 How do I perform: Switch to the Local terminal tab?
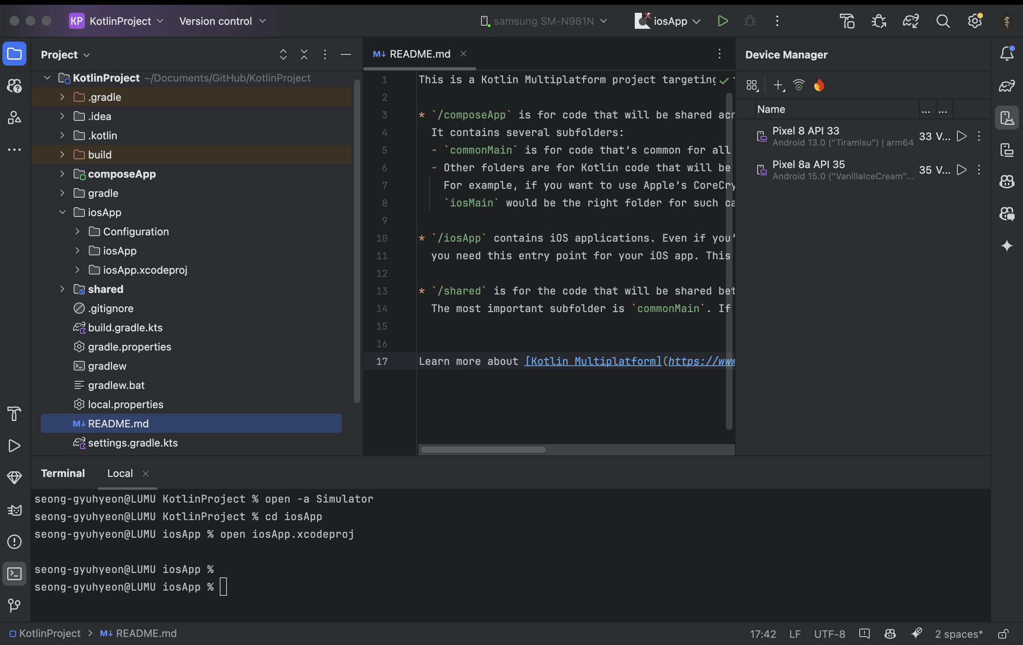[x=120, y=473]
